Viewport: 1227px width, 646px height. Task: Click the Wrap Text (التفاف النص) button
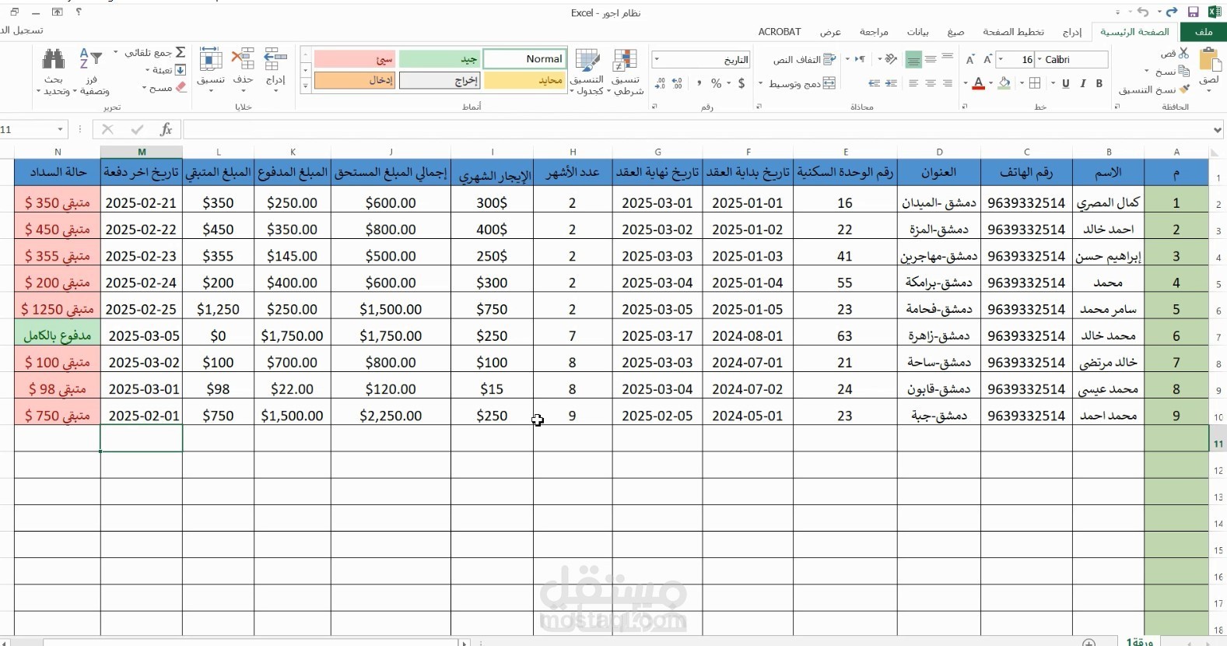(x=805, y=59)
